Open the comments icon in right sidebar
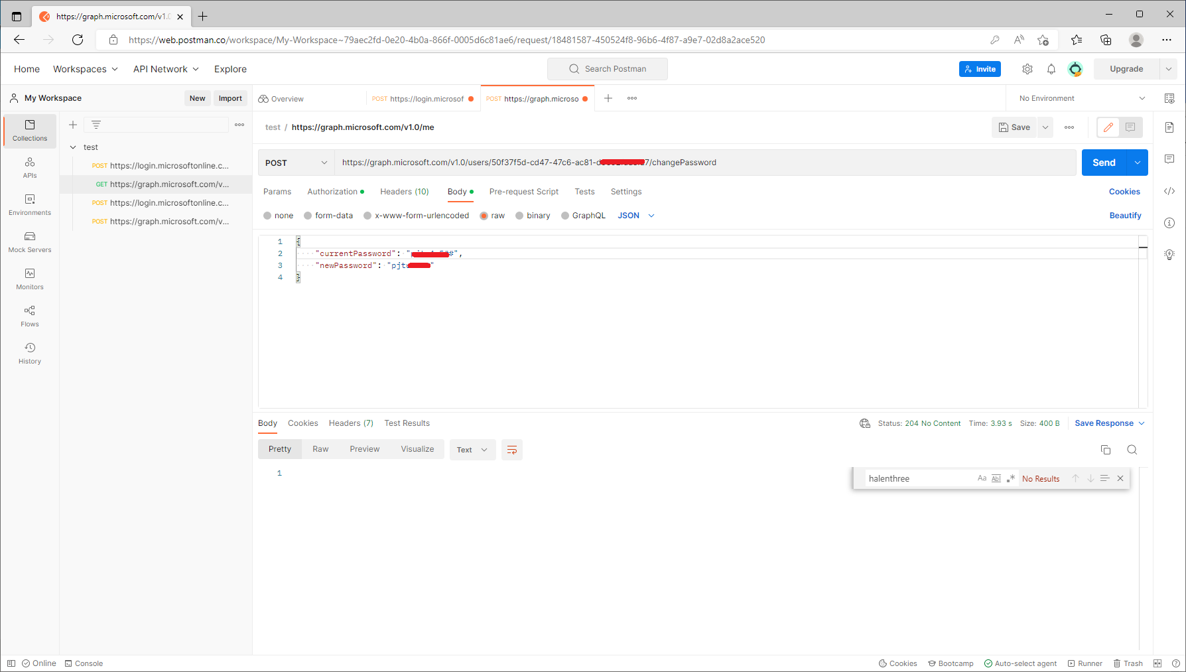Viewport: 1186px width, 672px height. 1169,159
